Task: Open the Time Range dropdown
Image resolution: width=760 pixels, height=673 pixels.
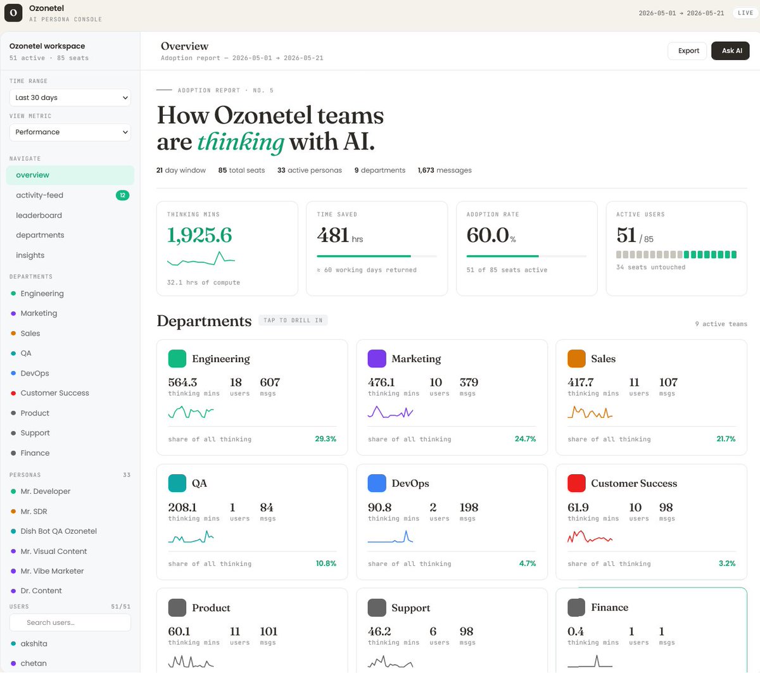Action: coord(70,97)
